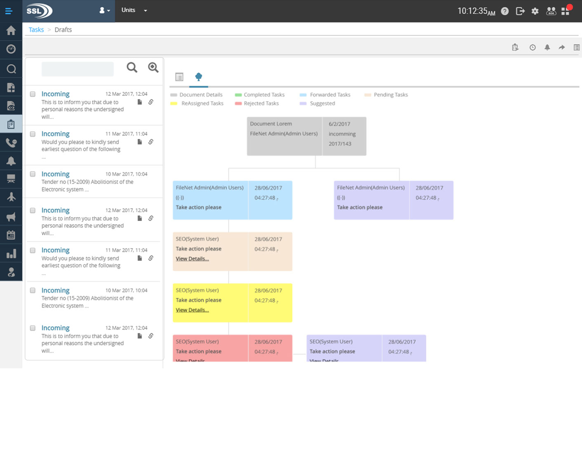Click the Drafts breadcrumb text
Viewport: 582px width, 462px height.
pos(63,30)
